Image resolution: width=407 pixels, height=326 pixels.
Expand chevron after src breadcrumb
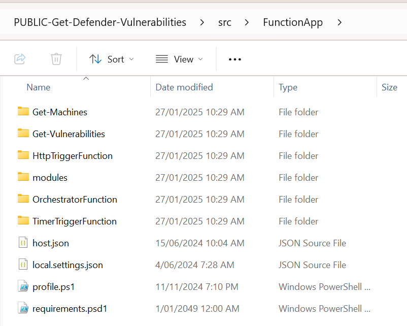[x=247, y=23]
